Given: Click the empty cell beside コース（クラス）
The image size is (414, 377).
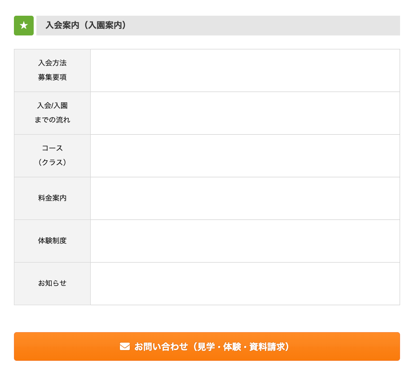Looking at the screenshot, I should point(245,156).
